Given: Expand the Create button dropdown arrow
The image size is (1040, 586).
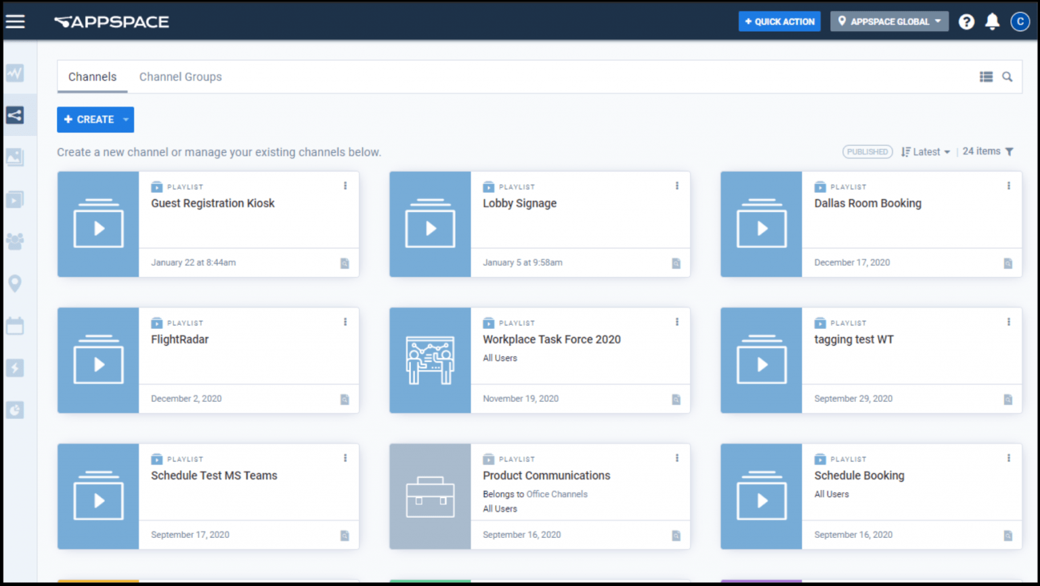Looking at the screenshot, I should click(x=126, y=120).
